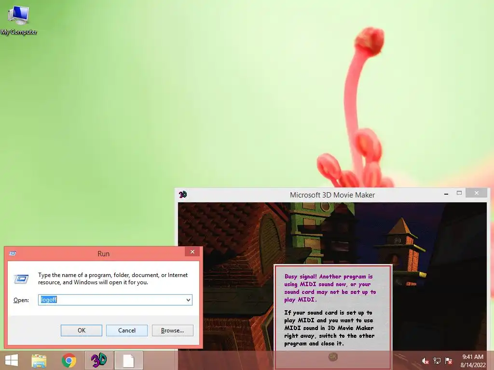Click the Run dialog title bar icon

click(13, 253)
